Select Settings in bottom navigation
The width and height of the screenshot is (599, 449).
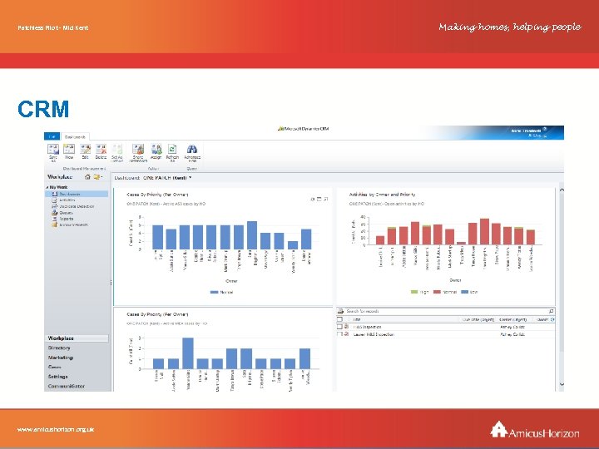[57, 377]
